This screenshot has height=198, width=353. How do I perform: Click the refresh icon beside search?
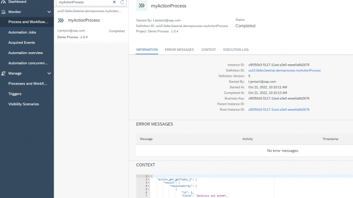(x=122, y=2)
